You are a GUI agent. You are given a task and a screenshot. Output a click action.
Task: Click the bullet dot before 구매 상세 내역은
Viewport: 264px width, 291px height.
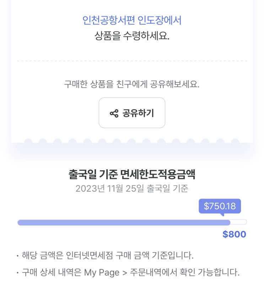coord(17,273)
